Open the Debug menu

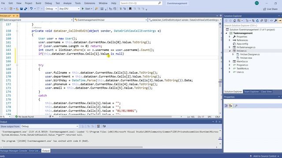48,3
